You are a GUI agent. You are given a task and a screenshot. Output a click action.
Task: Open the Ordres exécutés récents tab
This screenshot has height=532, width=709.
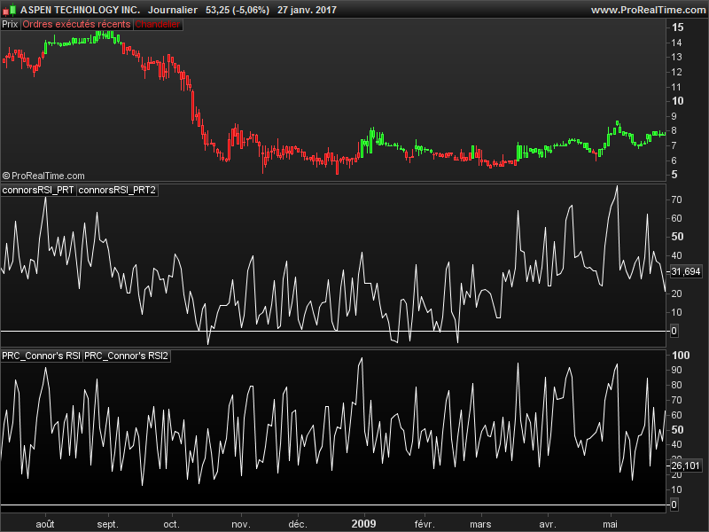[76, 25]
